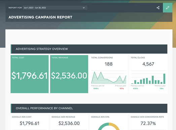This screenshot has width=176, height=130.
Task: Click the Google Ads Conversion Rate label
Action: click(x=147, y=117)
